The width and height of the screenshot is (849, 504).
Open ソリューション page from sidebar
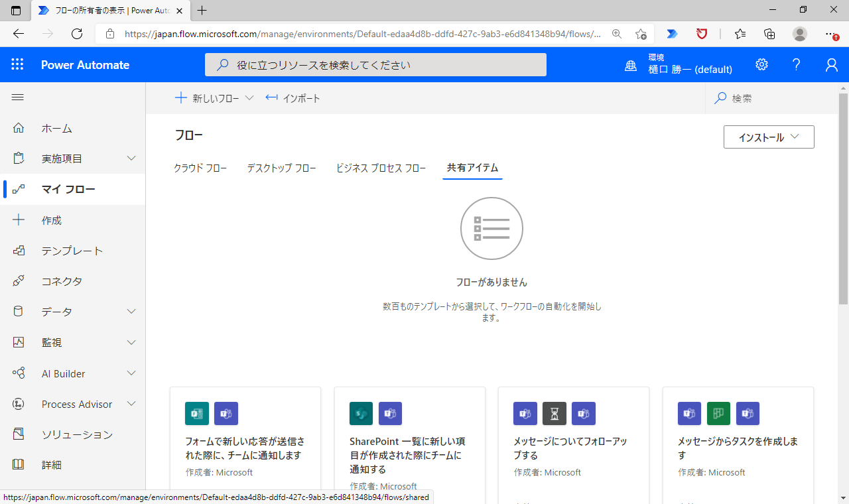[x=77, y=434]
